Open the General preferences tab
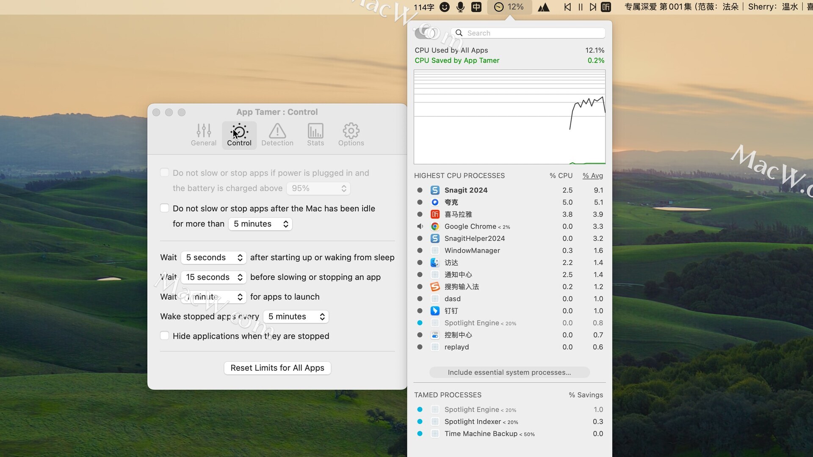The height and width of the screenshot is (457, 813). coord(203,135)
